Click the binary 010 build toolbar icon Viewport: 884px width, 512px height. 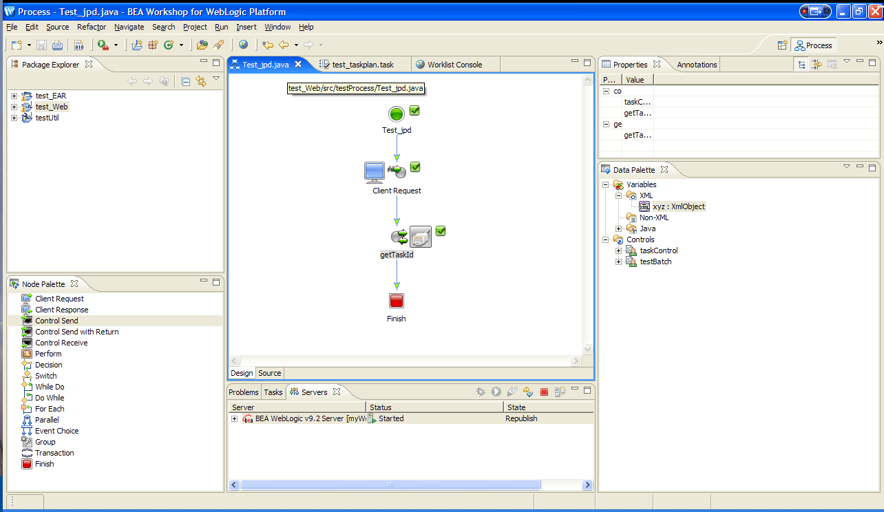[79, 45]
